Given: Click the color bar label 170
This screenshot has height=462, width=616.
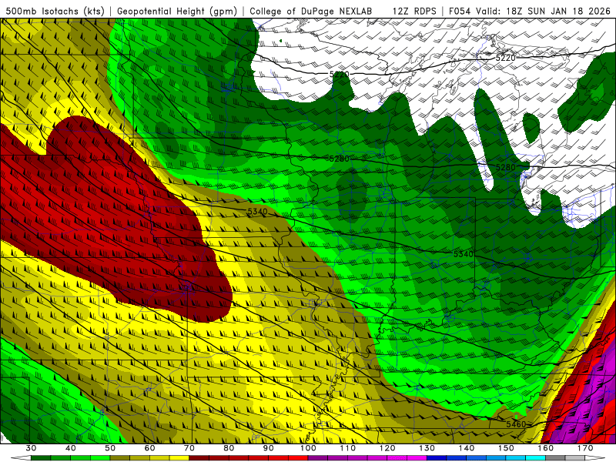Looking at the screenshot, I should [x=585, y=448].
